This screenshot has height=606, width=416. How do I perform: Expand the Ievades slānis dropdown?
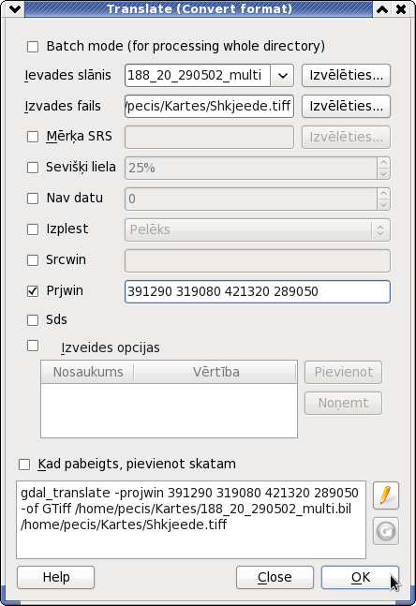pos(282,75)
